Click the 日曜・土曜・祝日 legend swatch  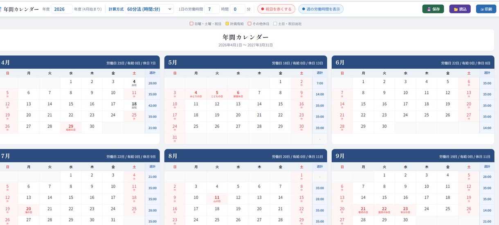tap(191, 24)
